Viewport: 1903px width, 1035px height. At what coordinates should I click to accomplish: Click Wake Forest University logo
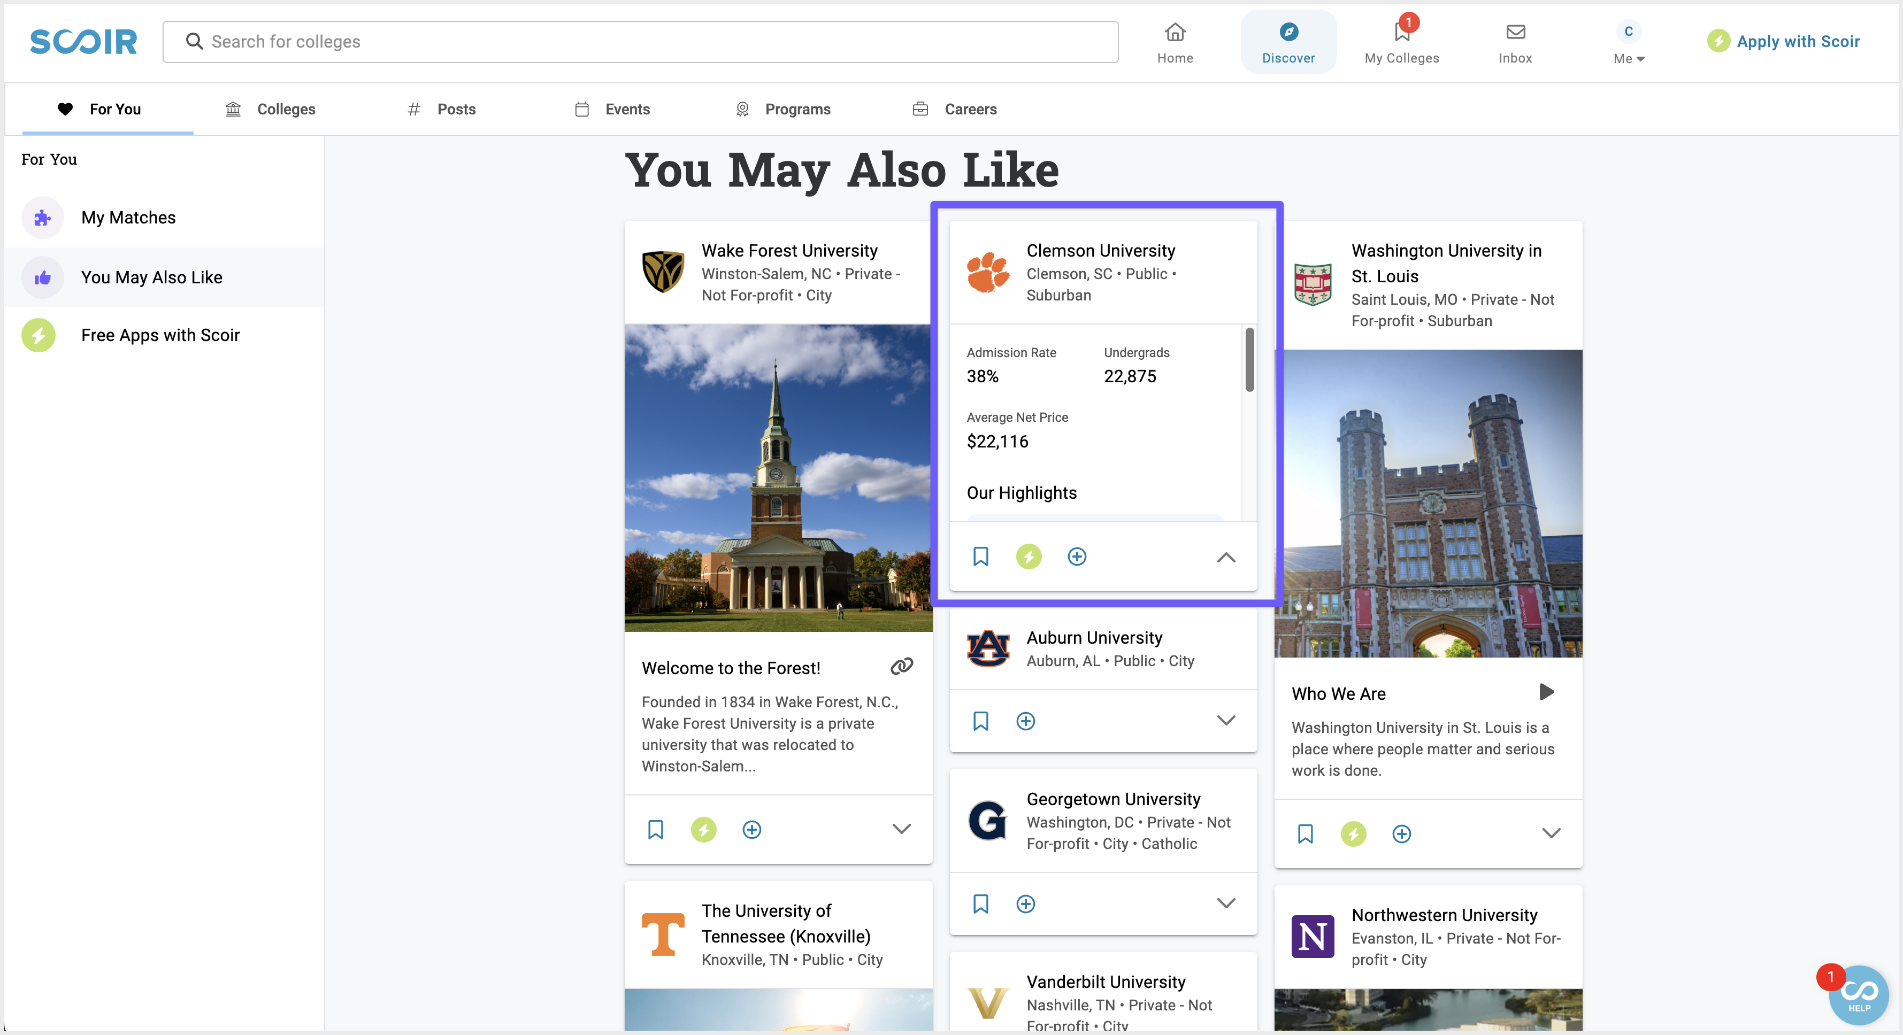(663, 272)
